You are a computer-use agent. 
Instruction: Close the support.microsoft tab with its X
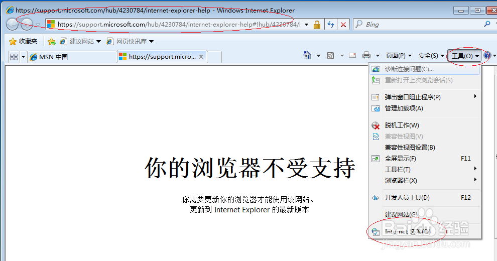click(201, 57)
